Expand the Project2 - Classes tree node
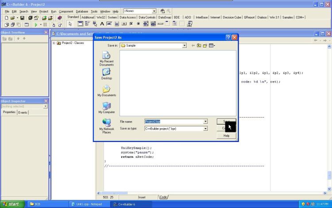 point(54,43)
